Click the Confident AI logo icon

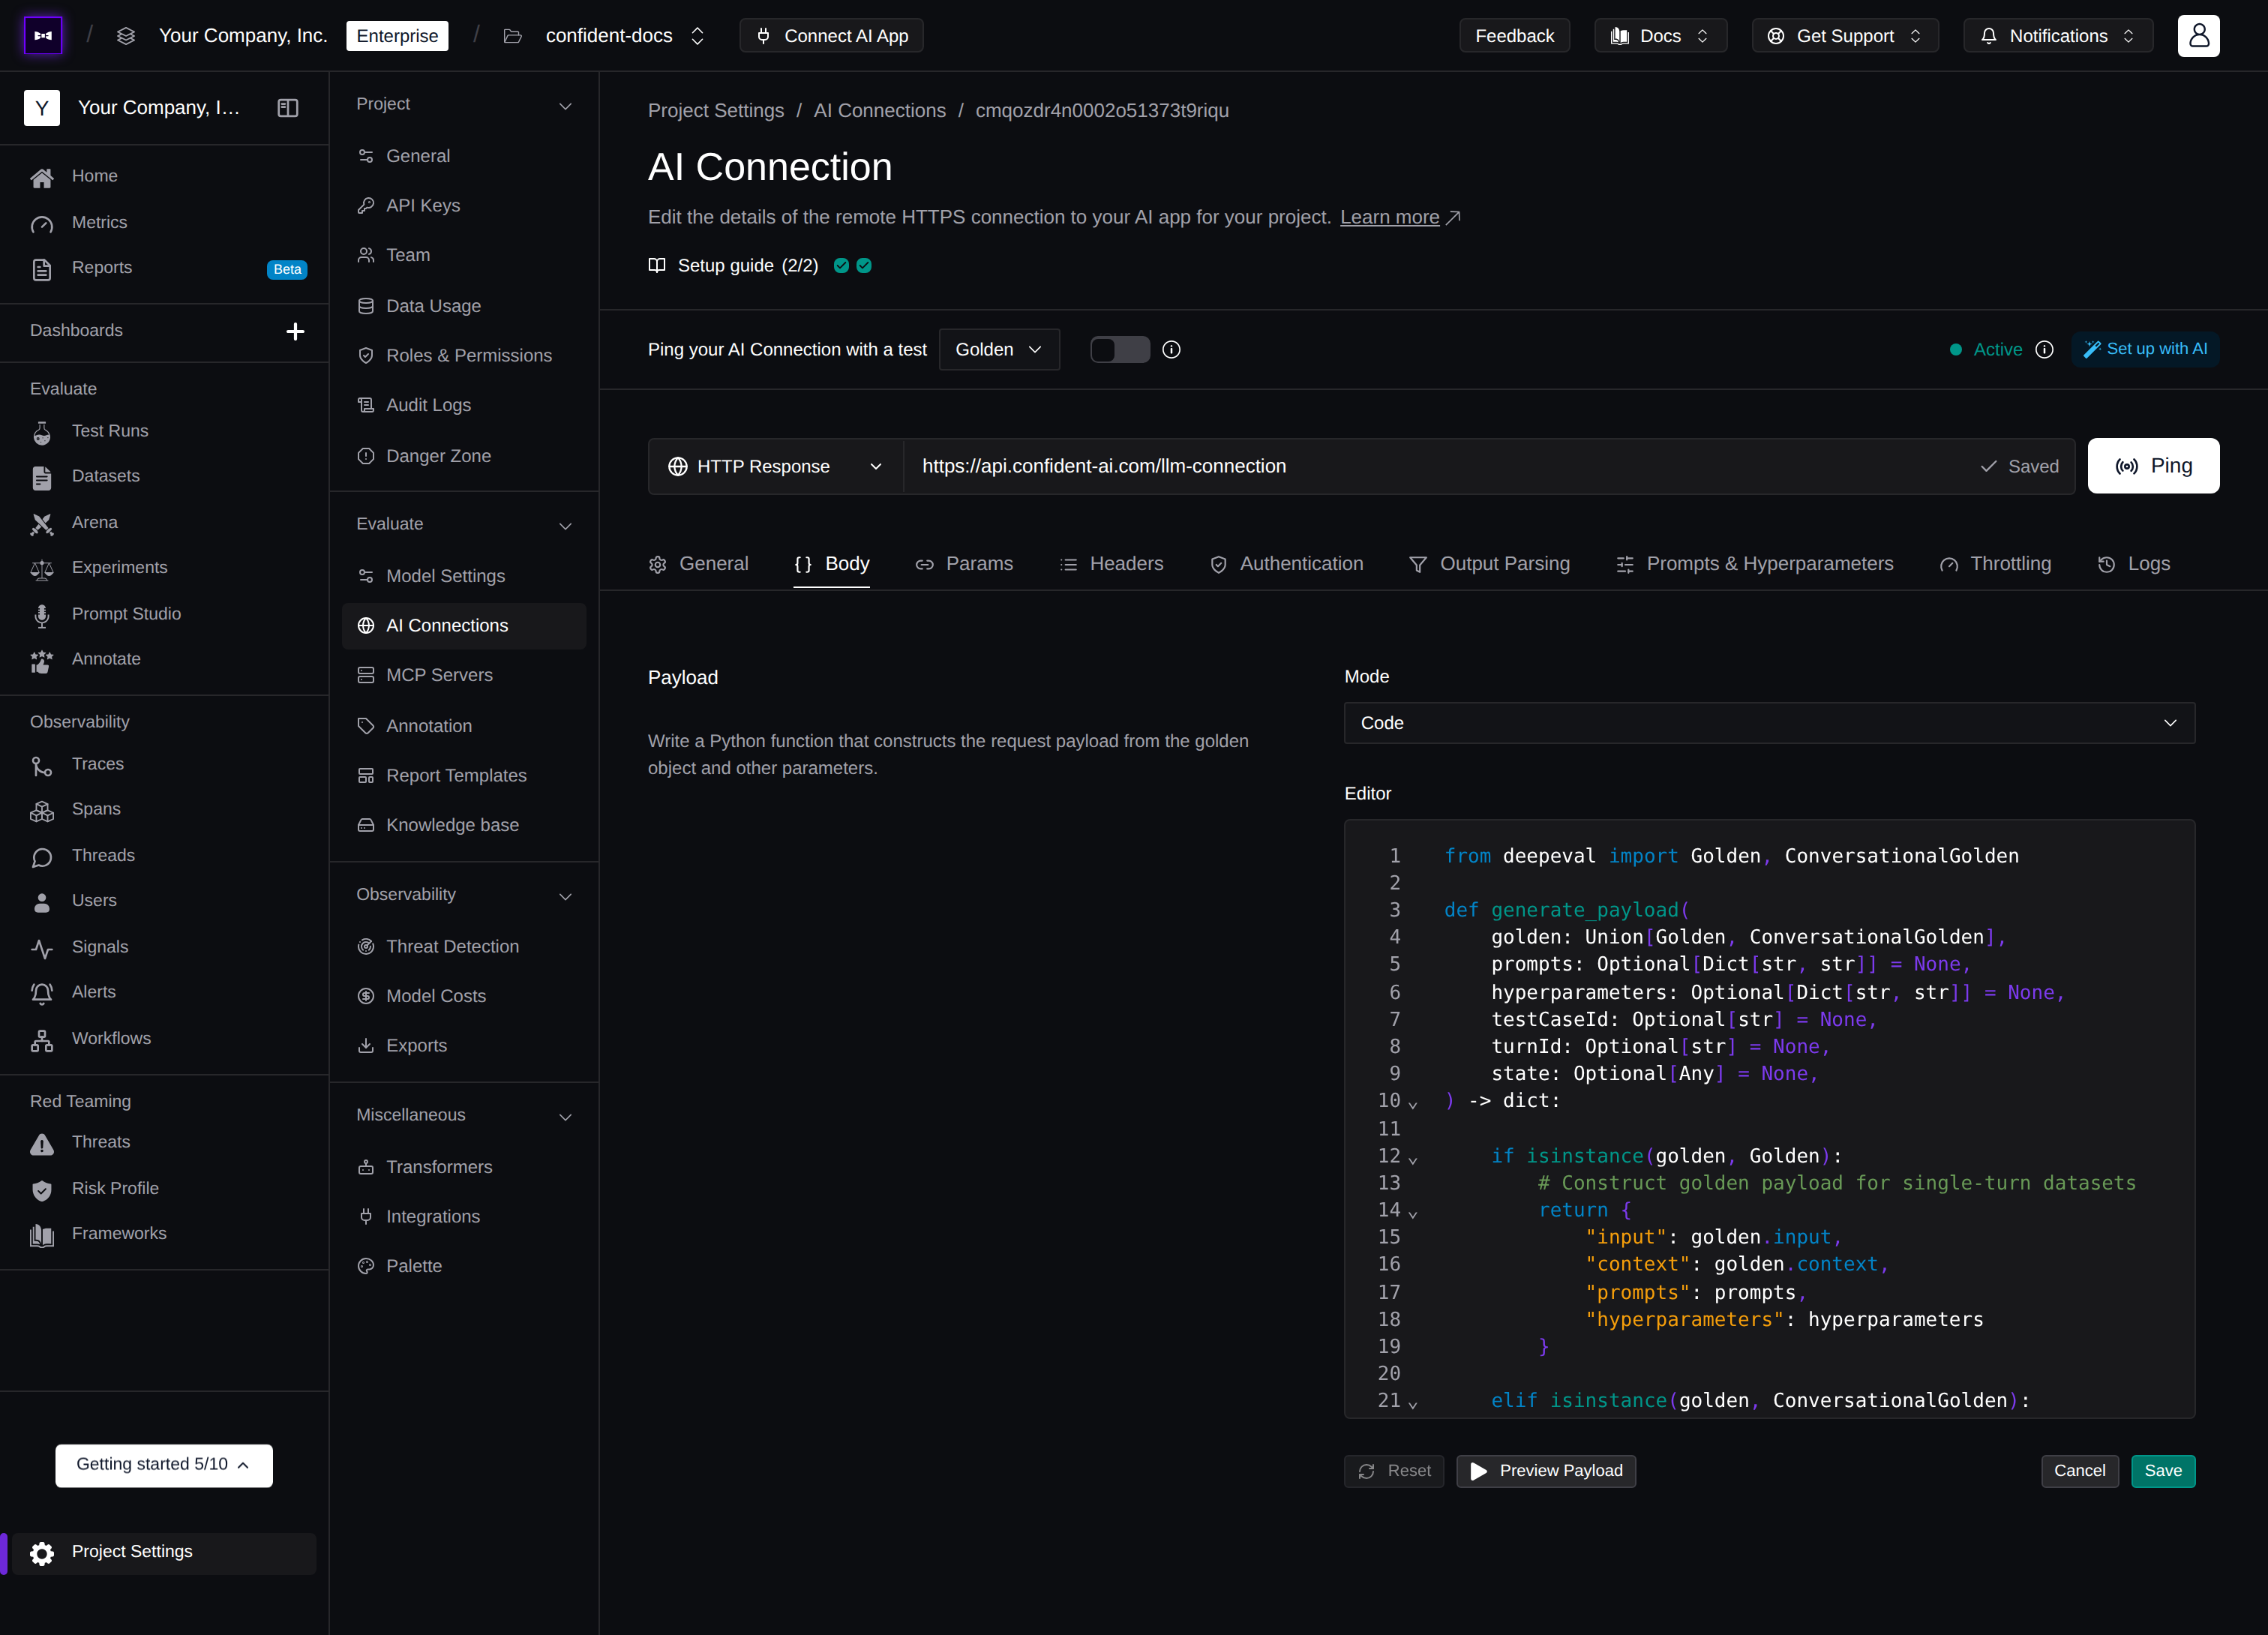click(43, 36)
